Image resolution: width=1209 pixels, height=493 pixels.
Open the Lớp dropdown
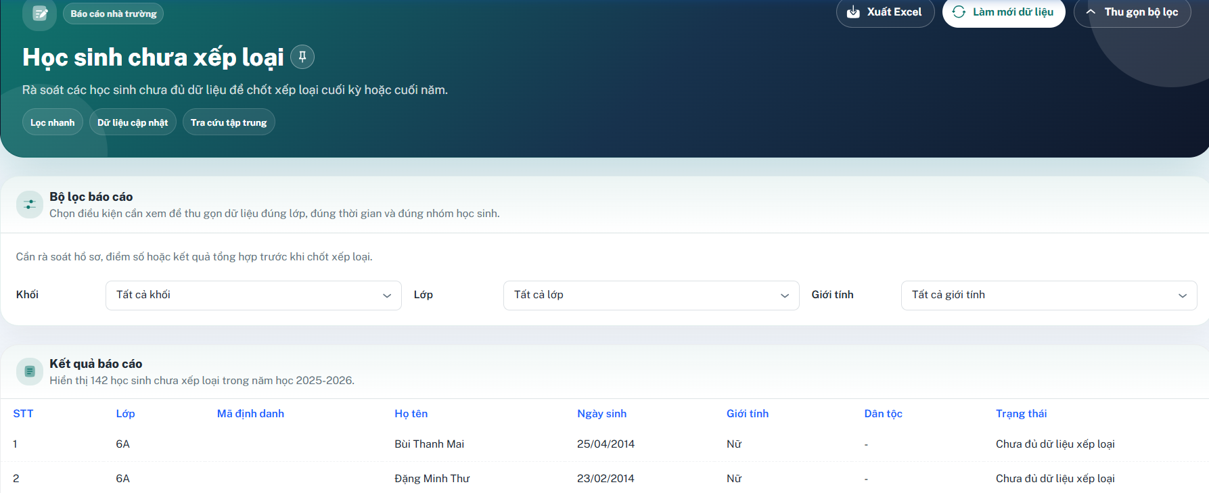[652, 296]
